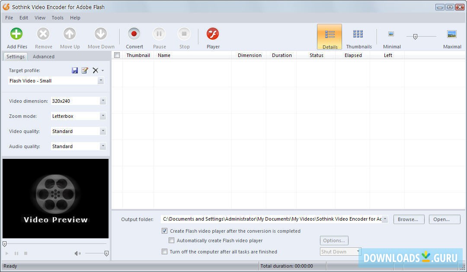
Task: Check Automatically create Flash video player
Action: [x=172, y=240]
